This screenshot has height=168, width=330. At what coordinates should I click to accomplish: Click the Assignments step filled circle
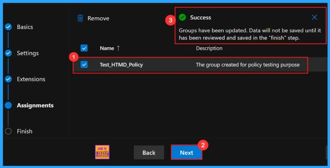(x=8, y=105)
